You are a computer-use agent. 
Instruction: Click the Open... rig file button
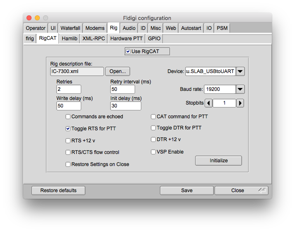pos(118,71)
